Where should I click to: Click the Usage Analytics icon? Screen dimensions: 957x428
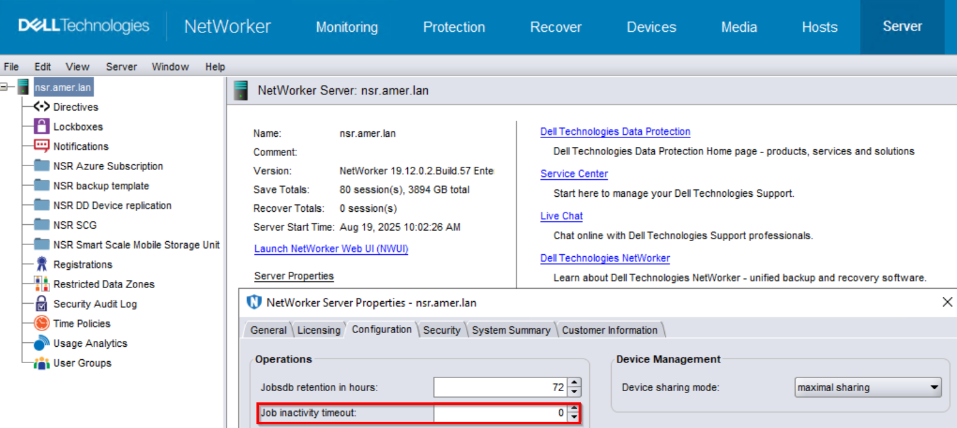(41, 343)
